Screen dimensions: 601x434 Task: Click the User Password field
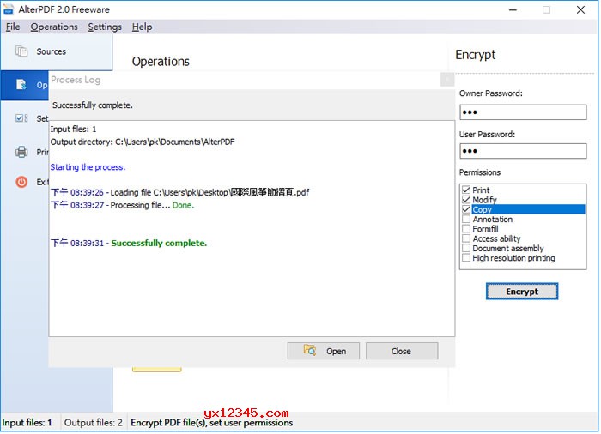(523, 151)
